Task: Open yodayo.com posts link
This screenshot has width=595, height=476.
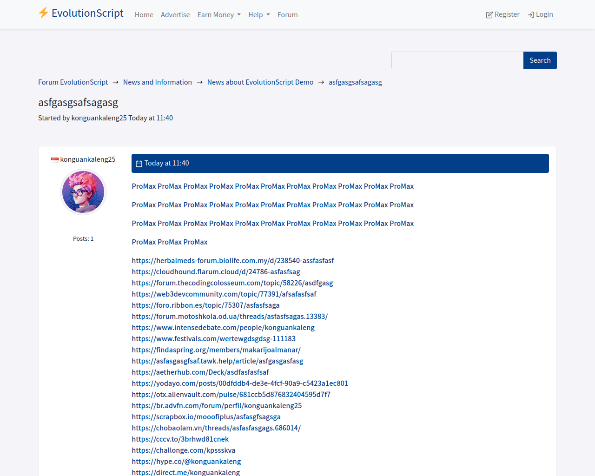Action: point(240,383)
